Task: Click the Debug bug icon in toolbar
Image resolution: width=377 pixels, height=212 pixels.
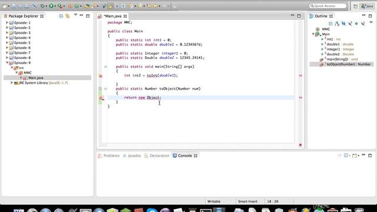Action: (42, 6)
